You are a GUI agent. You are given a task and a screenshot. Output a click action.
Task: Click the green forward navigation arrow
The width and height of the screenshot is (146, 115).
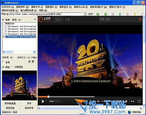click(105, 14)
